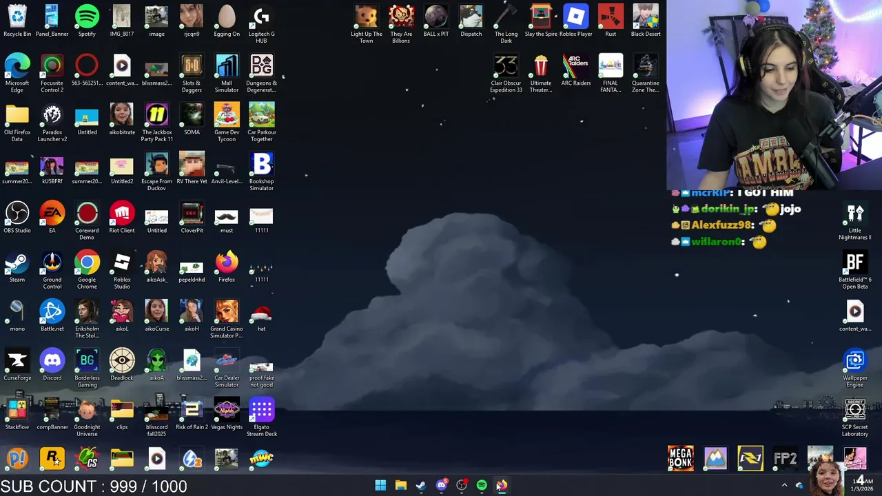Launch Roblox Studio
This screenshot has height=496, width=882.
[122, 270]
